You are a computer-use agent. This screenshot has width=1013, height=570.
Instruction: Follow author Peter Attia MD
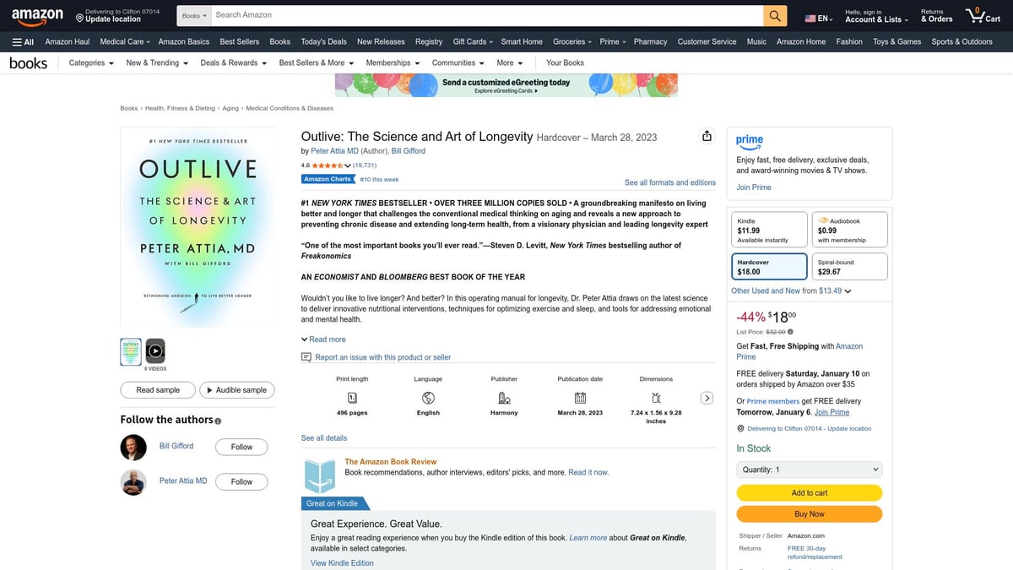[241, 481]
